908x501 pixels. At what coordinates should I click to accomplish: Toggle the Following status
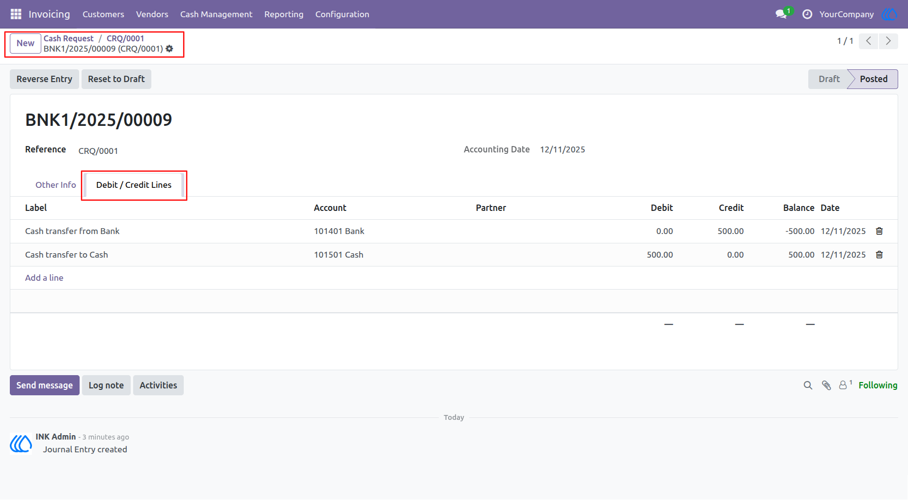pyautogui.click(x=878, y=385)
